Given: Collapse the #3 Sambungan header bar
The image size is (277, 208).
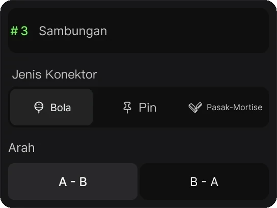Looking at the screenshot, I should click(138, 31).
